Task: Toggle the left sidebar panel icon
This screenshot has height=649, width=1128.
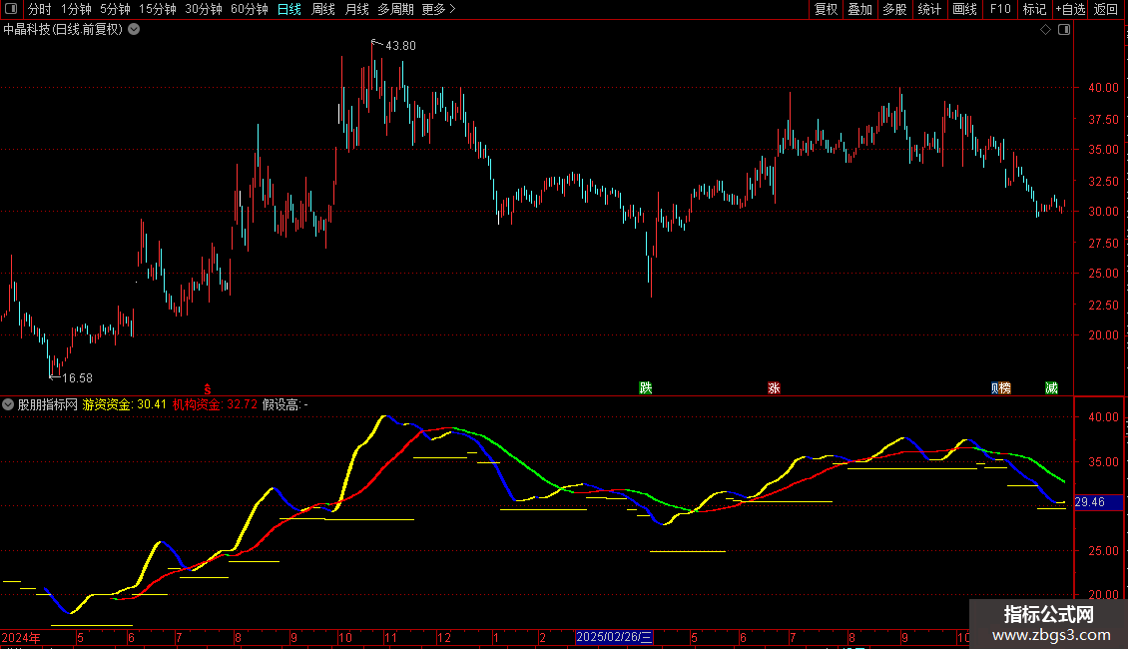Action: tap(11, 9)
